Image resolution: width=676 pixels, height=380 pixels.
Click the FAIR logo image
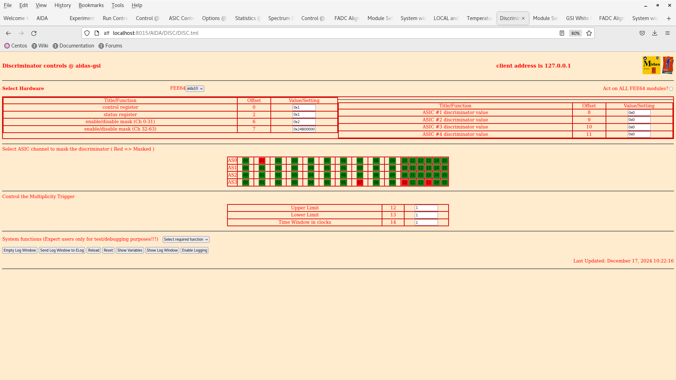668,65
